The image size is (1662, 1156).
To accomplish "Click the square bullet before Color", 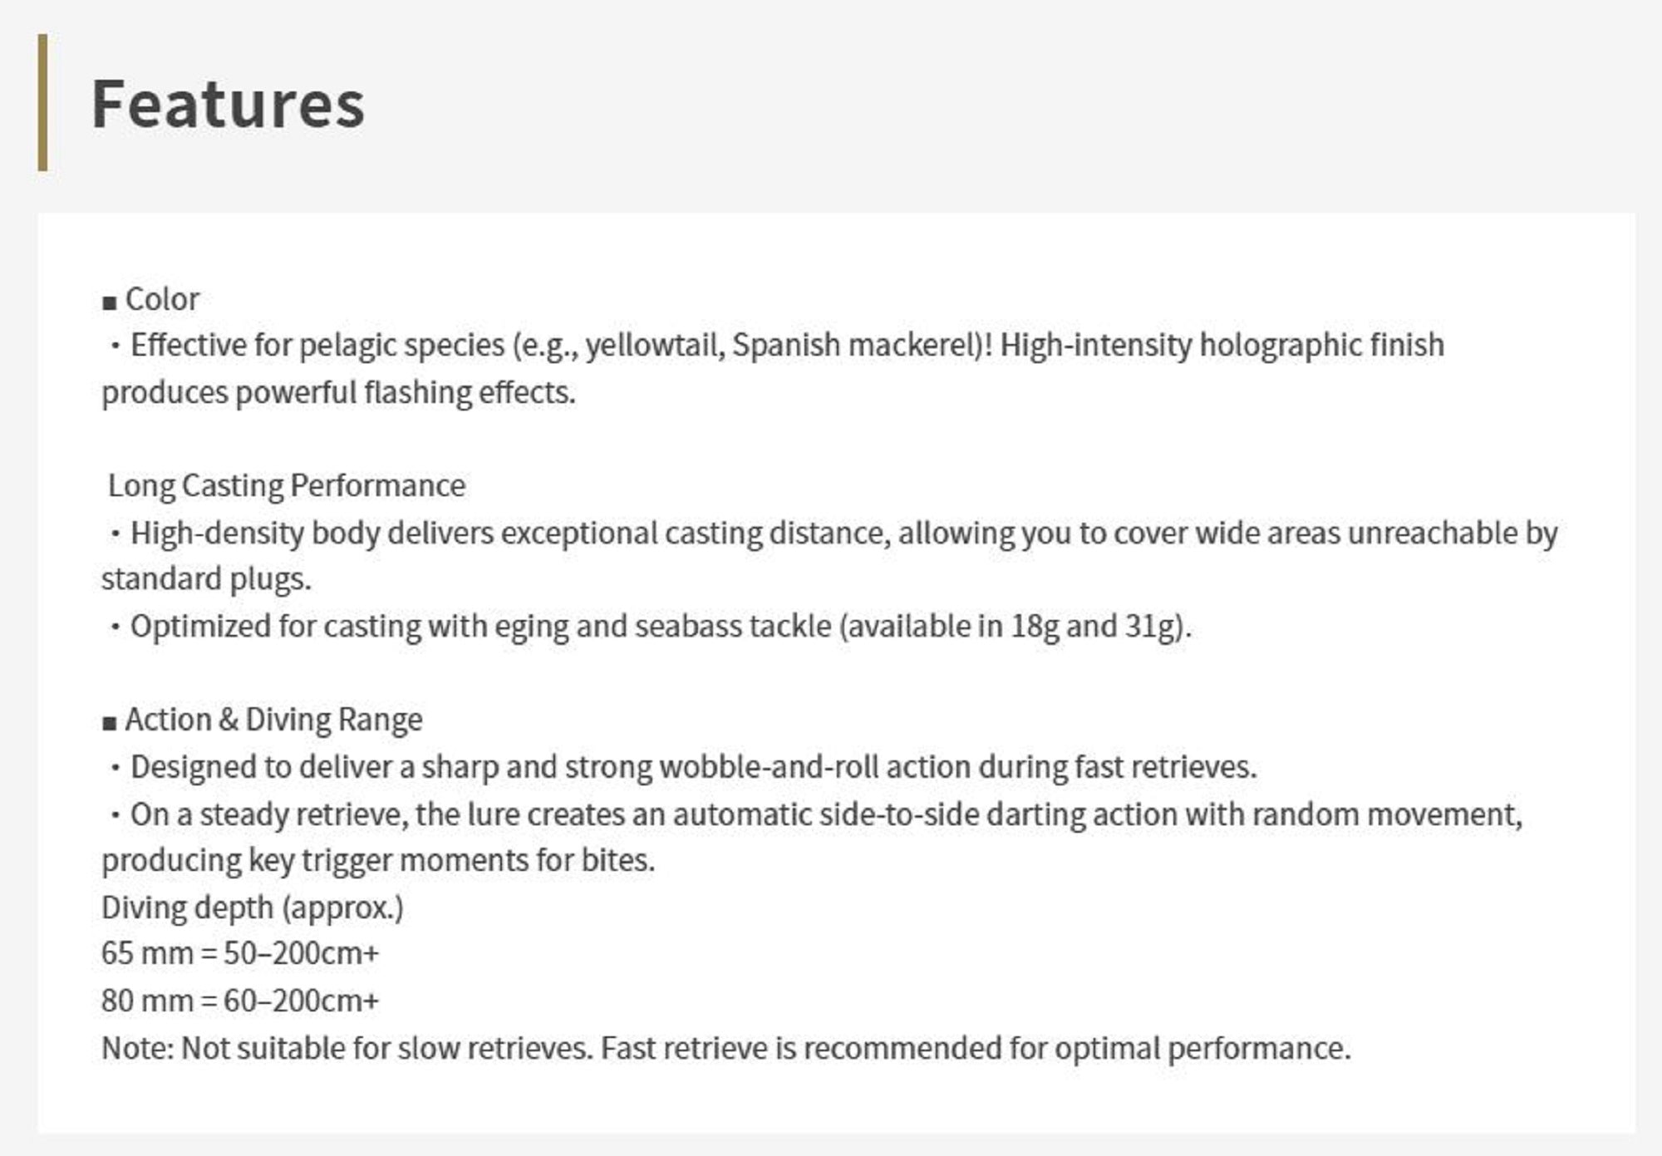I will click(x=109, y=303).
